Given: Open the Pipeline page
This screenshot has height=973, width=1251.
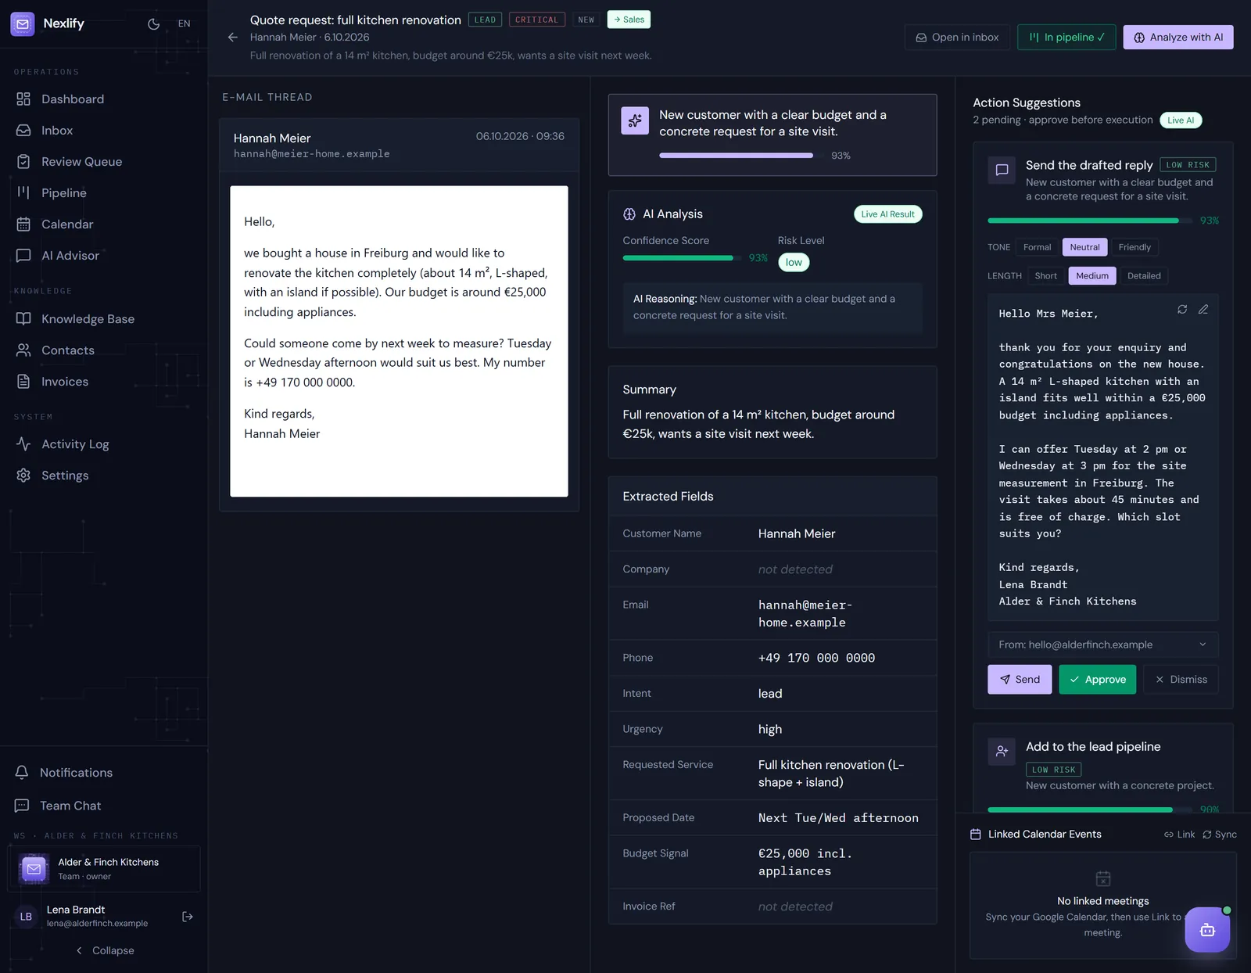Looking at the screenshot, I should click(104, 192).
